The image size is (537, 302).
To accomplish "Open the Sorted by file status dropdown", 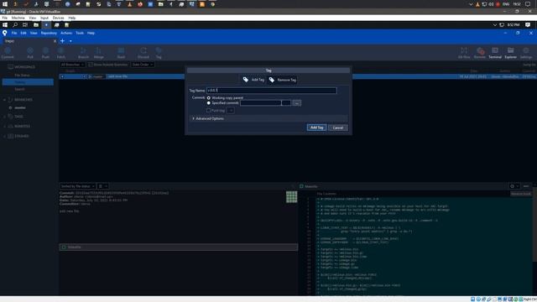I will [78, 186].
